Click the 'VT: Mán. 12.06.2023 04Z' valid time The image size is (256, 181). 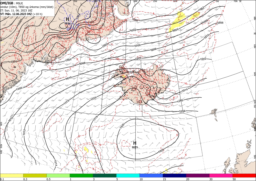[x=16, y=14]
